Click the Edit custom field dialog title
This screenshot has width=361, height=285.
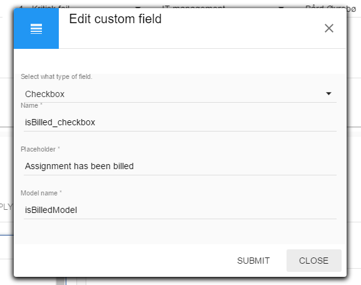115,19
